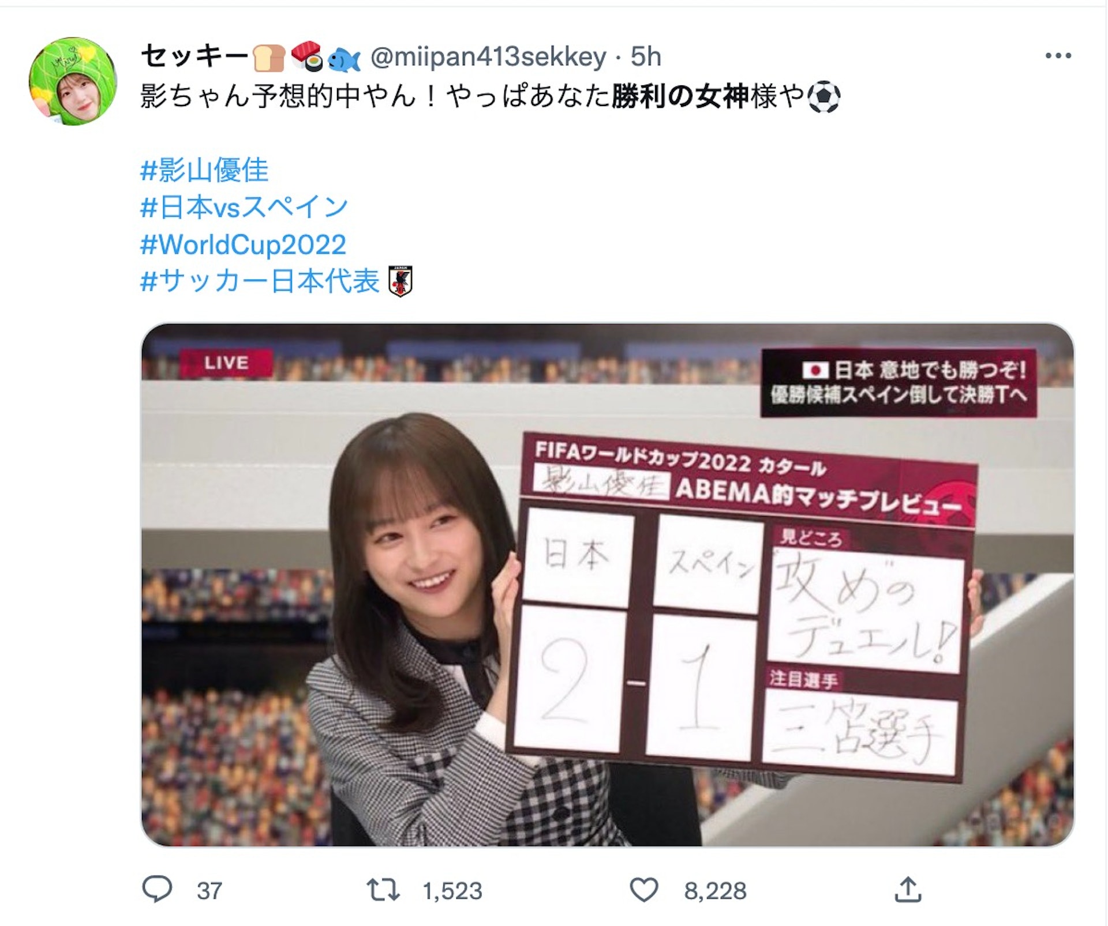Open the three-dot more options menu

(x=1058, y=56)
